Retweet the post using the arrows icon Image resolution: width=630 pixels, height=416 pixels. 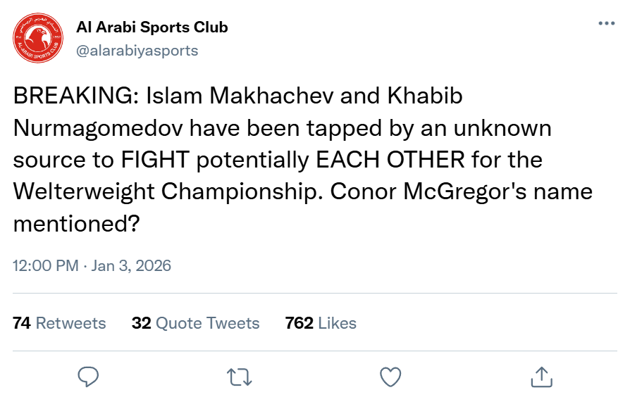[239, 377]
